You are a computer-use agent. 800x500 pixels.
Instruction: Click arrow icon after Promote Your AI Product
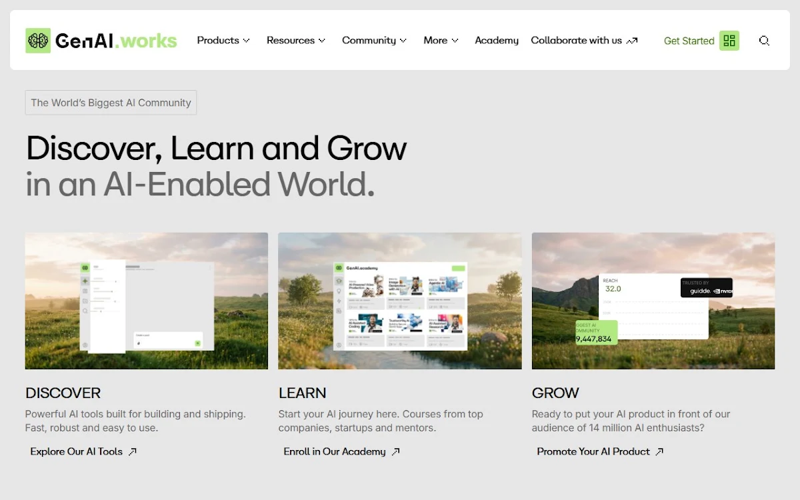click(659, 451)
